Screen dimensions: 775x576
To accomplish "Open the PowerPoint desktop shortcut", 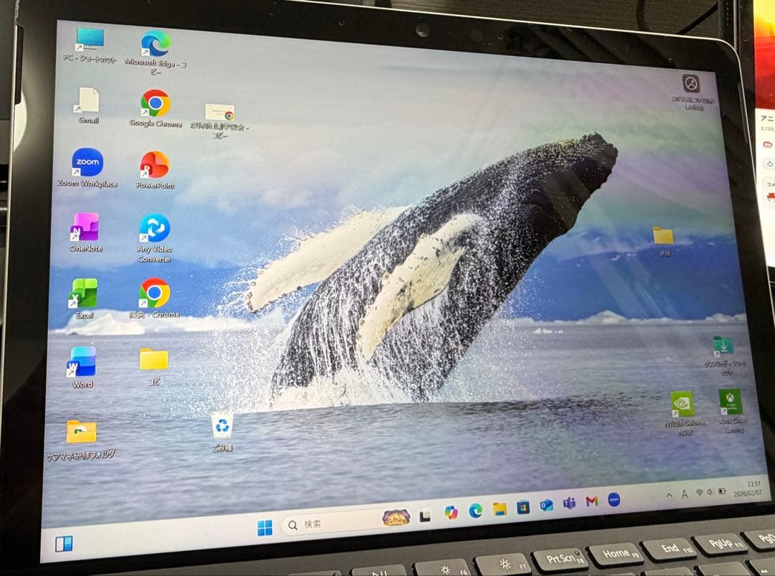I will [x=154, y=166].
